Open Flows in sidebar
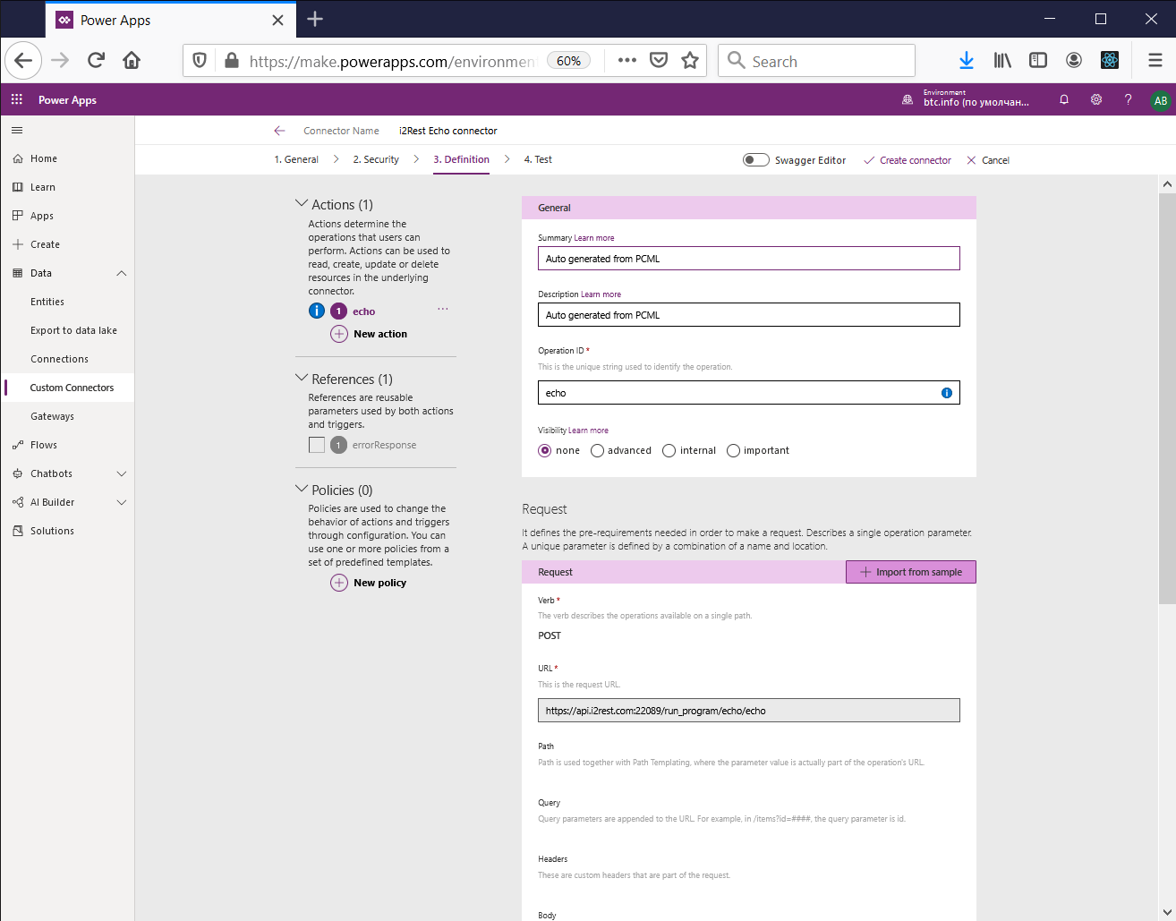Viewport: 1176px width, 921px height. point(43,445)
